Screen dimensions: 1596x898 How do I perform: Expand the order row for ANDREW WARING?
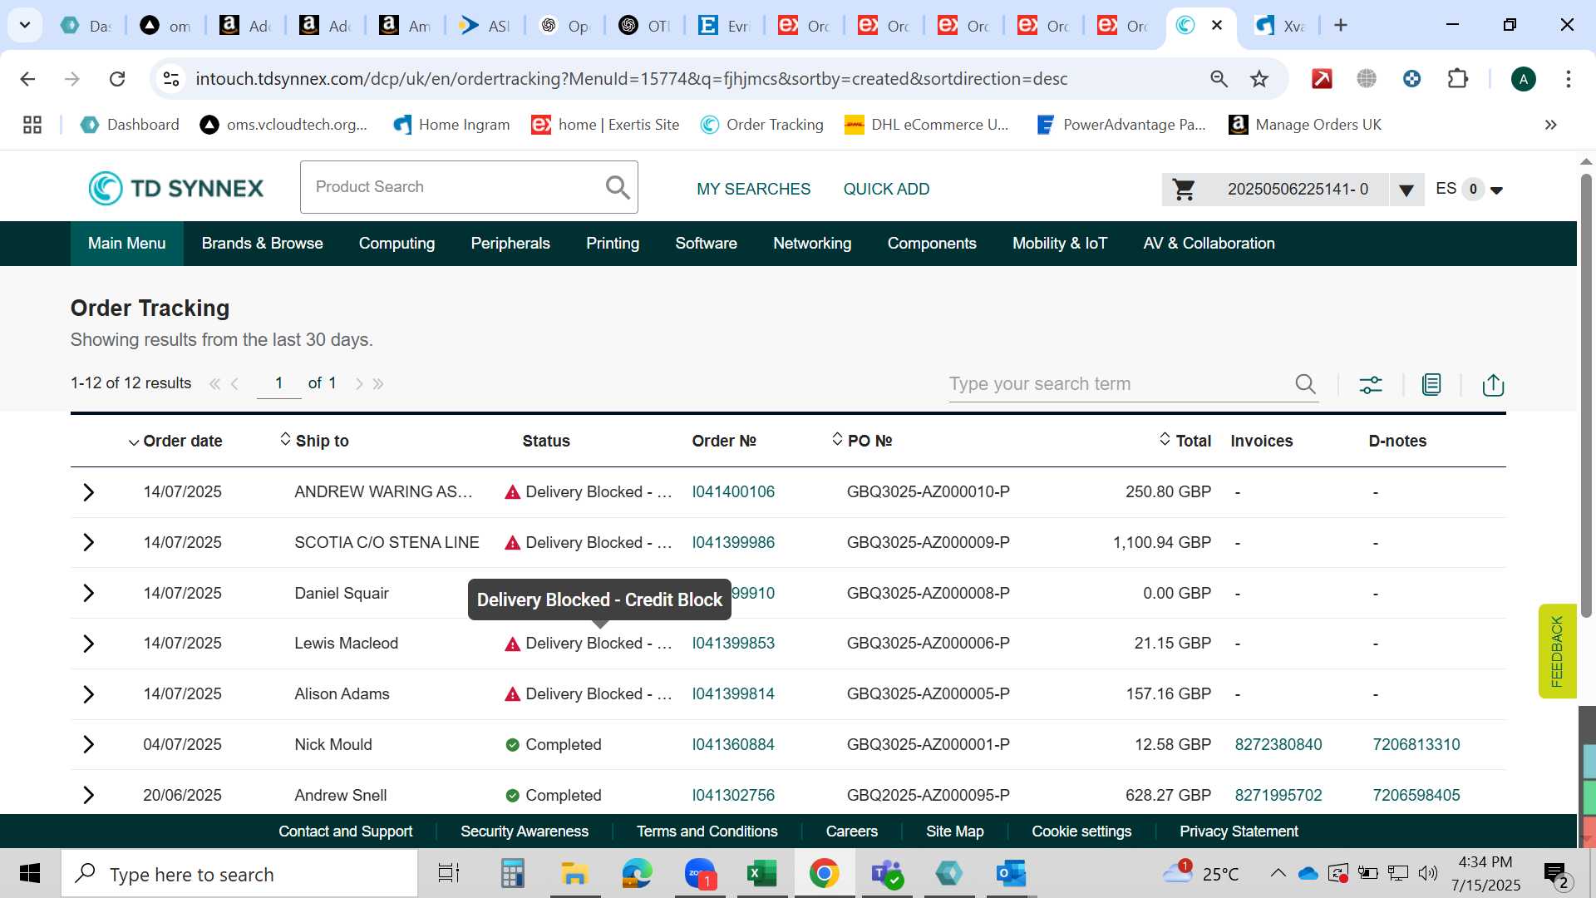pyautogui.click(x=89, y=492)
